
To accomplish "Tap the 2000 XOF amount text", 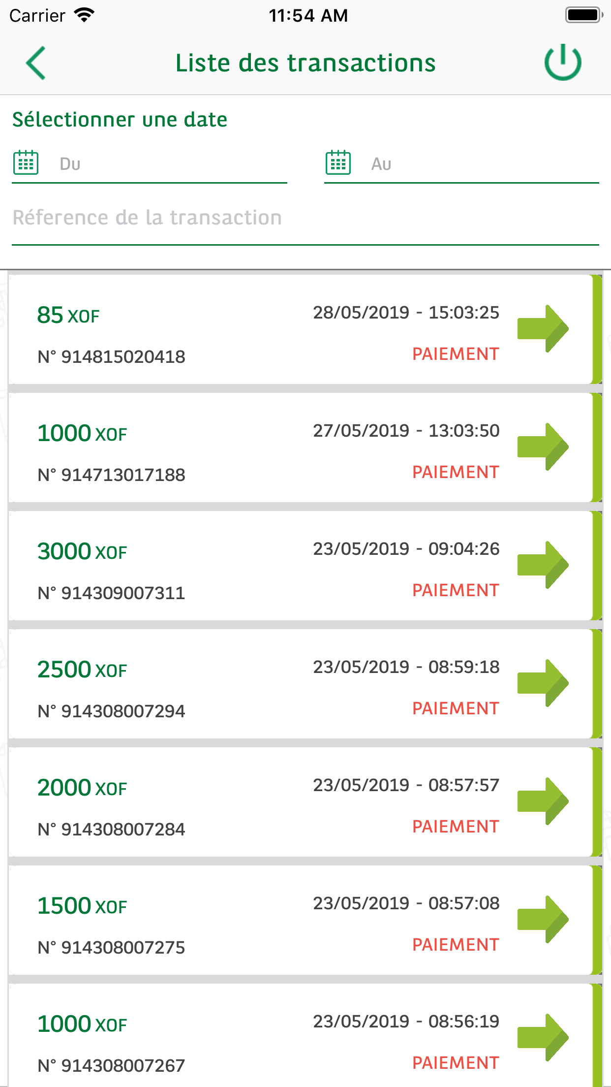I will tap(82, 788).
